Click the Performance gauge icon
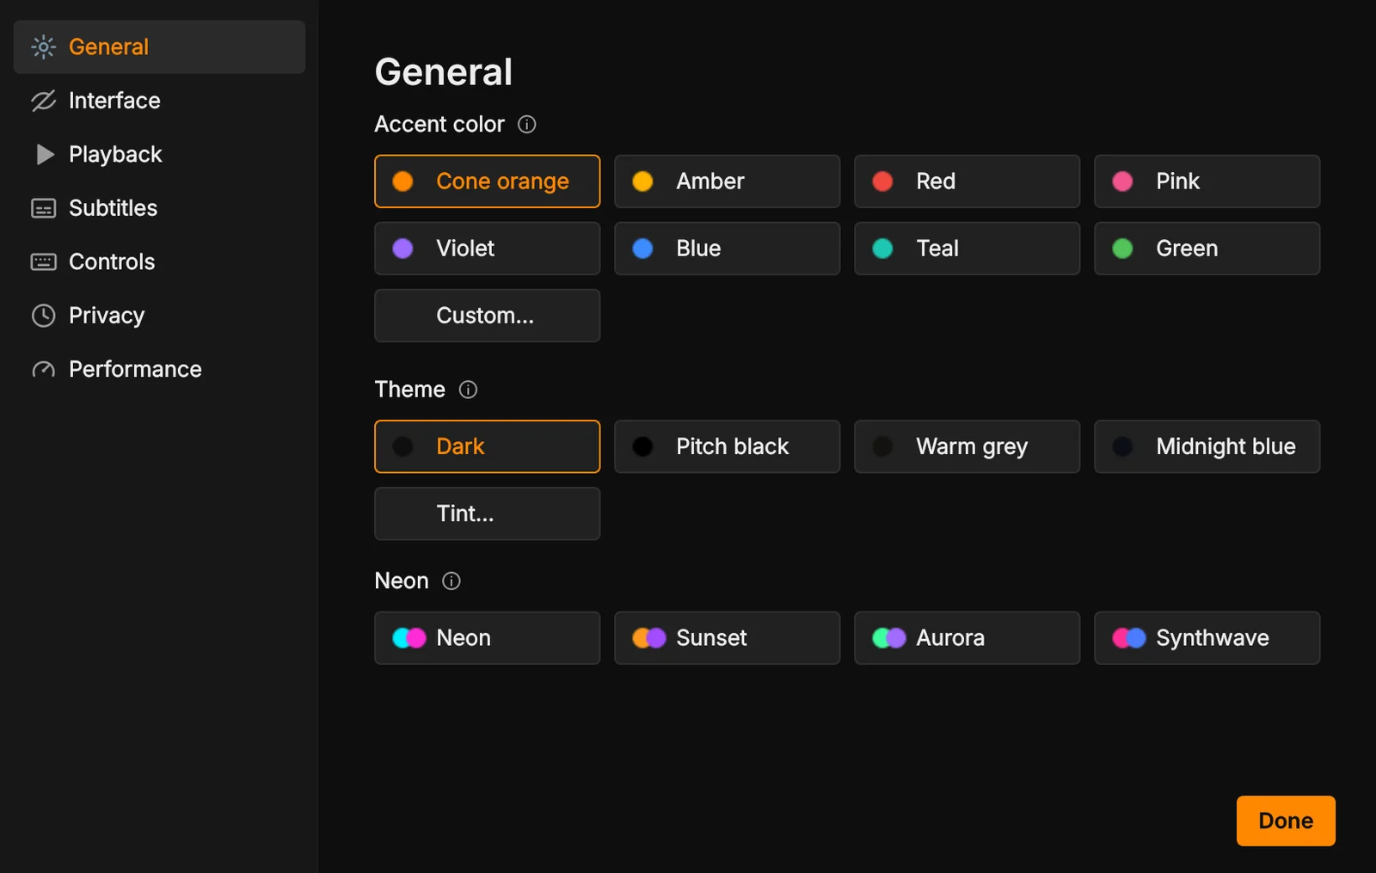 [43, 370]
